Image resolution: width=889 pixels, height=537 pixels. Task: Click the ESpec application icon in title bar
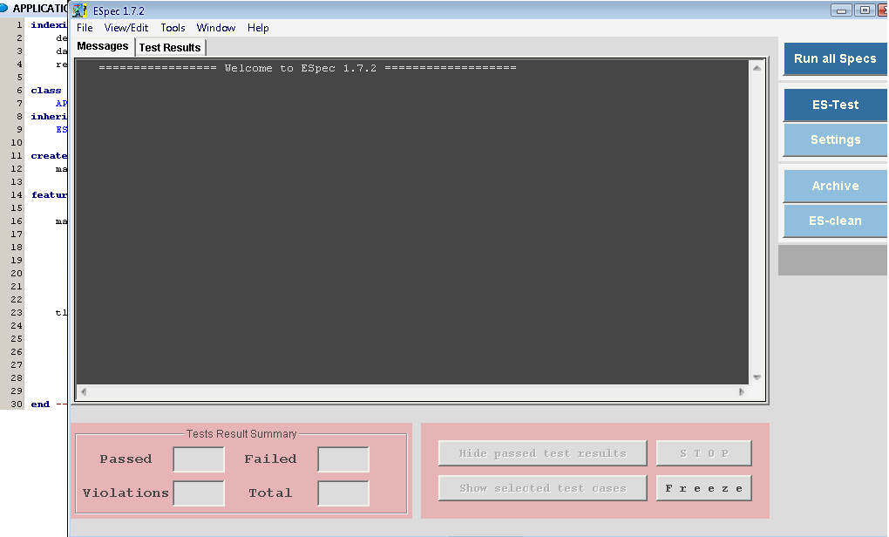[x=79, y=10]
